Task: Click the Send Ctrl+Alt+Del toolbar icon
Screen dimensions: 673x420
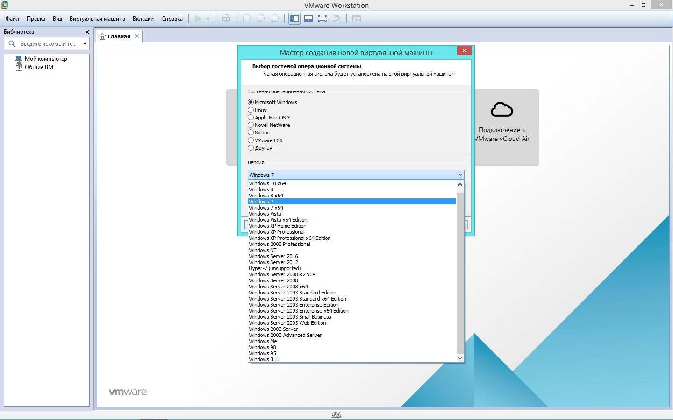Action: click(x=226, y=19)
